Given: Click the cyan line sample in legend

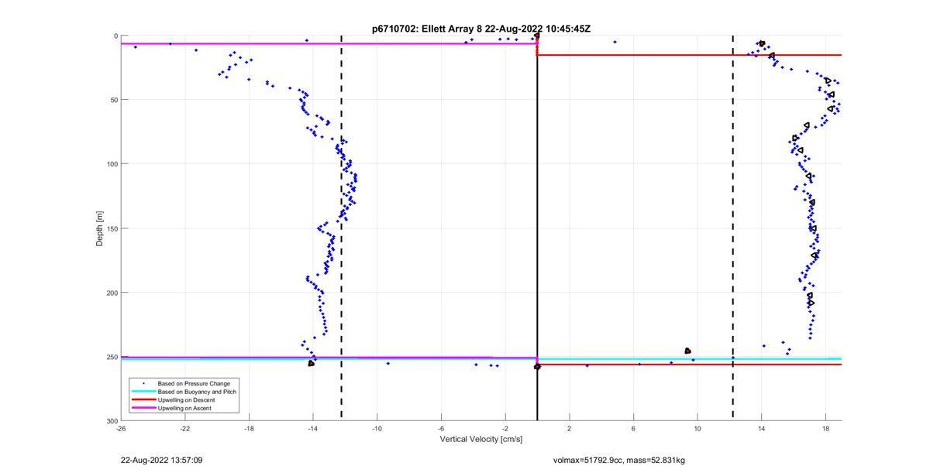Looking at the screenshot, I should [143, 392].
